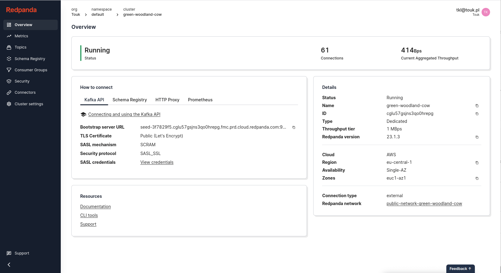This screenshot has height=273, width=501.
Task: Open Security shield icon in sidebar
Action: (x=9, y=81)
